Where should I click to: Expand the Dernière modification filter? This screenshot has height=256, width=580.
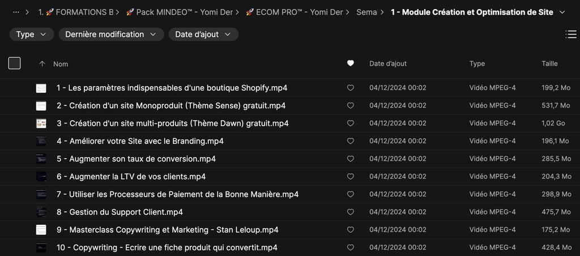[111, 35]
